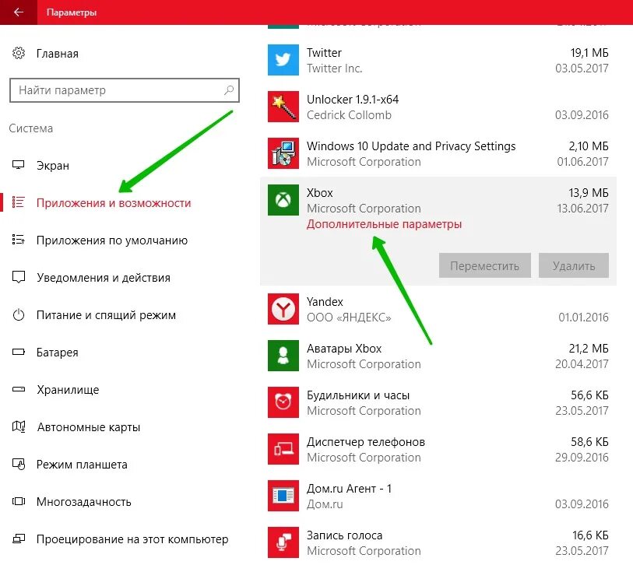Click the Дополнительные параметры link under Xbox
The height and width of the screenshot is (565, 633).
(x=384, y=224)
